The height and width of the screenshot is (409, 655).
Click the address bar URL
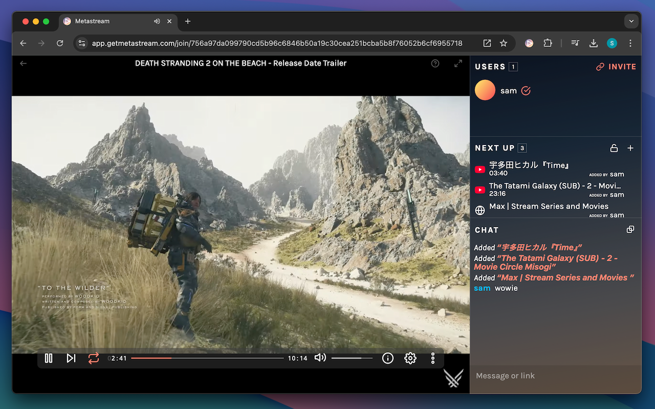pyautogui.click(x=277, y=43)
